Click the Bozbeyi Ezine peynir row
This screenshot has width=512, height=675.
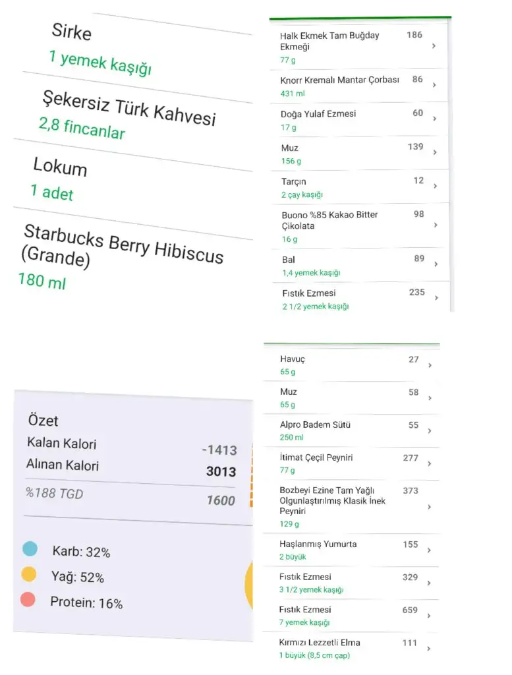click(x=336, y=506)
